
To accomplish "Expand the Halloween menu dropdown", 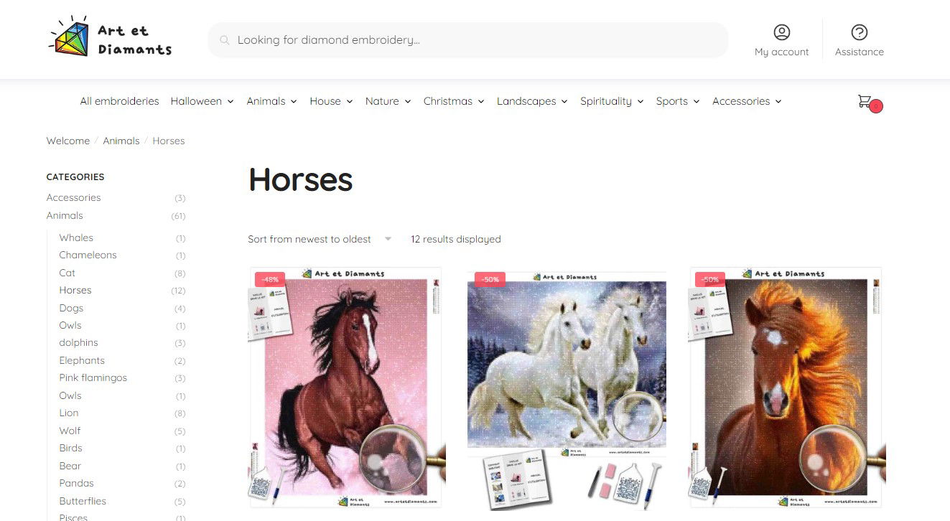I will click(x=230, y=102).
